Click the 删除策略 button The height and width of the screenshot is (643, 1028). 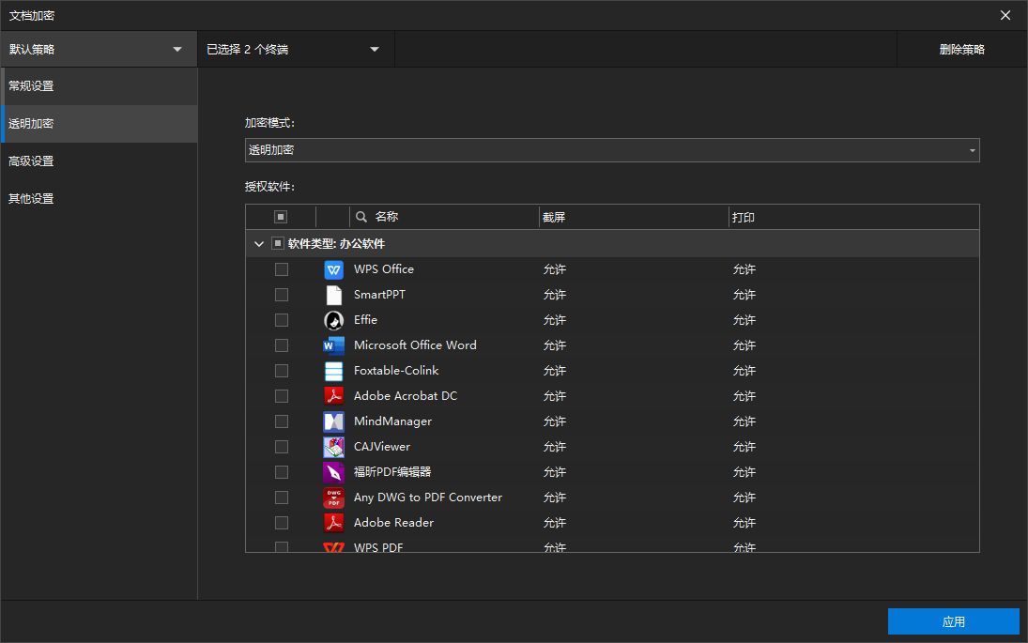(x=961, y=49)
